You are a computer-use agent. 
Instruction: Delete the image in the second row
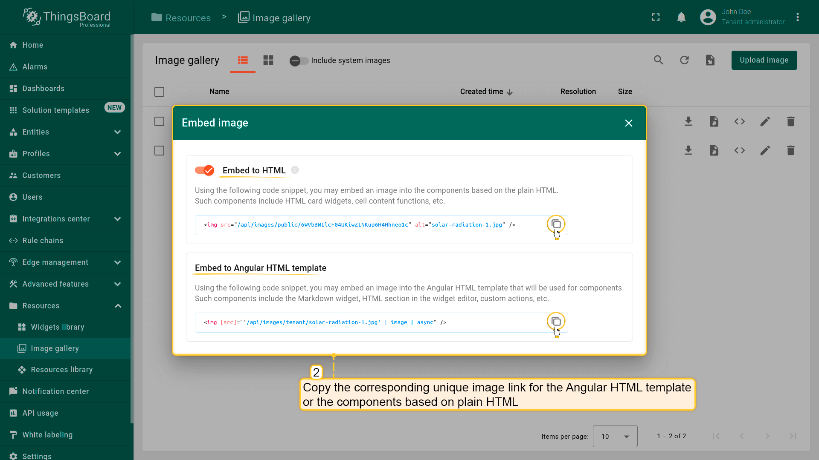point(790,150)
